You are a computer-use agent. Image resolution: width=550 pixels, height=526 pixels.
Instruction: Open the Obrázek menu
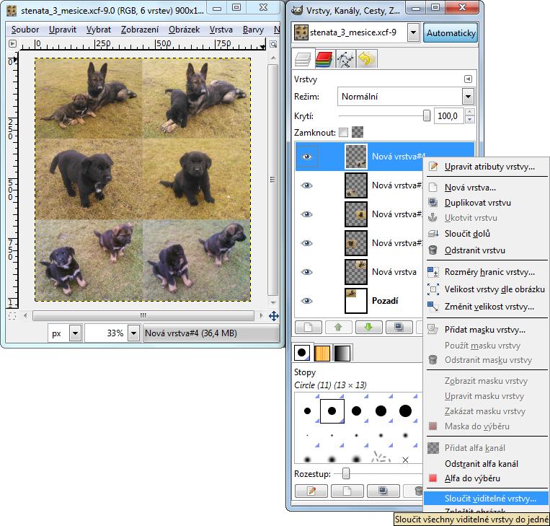click(184, 30)
